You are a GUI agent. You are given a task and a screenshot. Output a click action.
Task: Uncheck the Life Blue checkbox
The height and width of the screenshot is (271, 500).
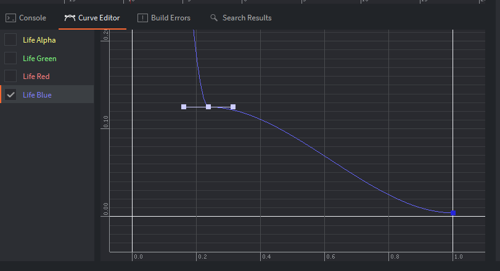pos(10,95)
